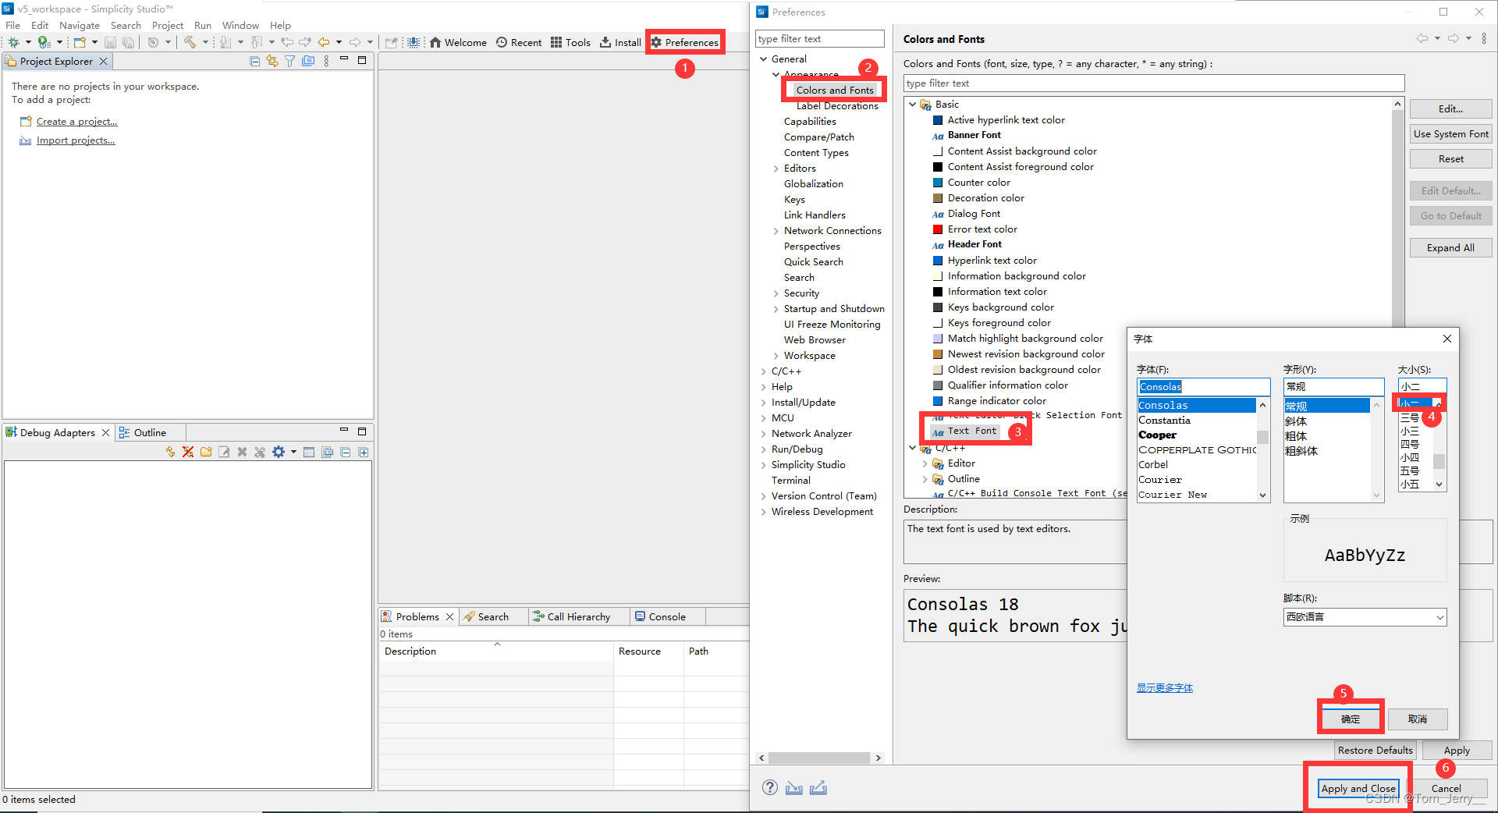1498x813 pixels.
Task: Click the refresh icon in Debug Adapters toolbar
Action: (x=169, y=452)
